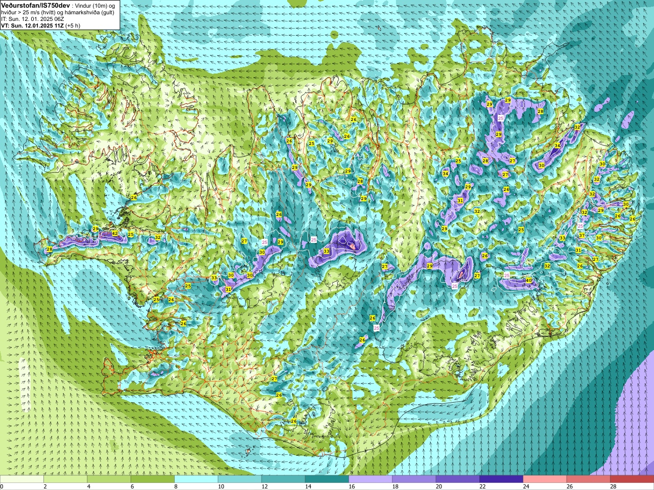Screen dimensions: 654x490
Task: Select the 18–20 medium purple legend swatch
Action: [414, 479]
